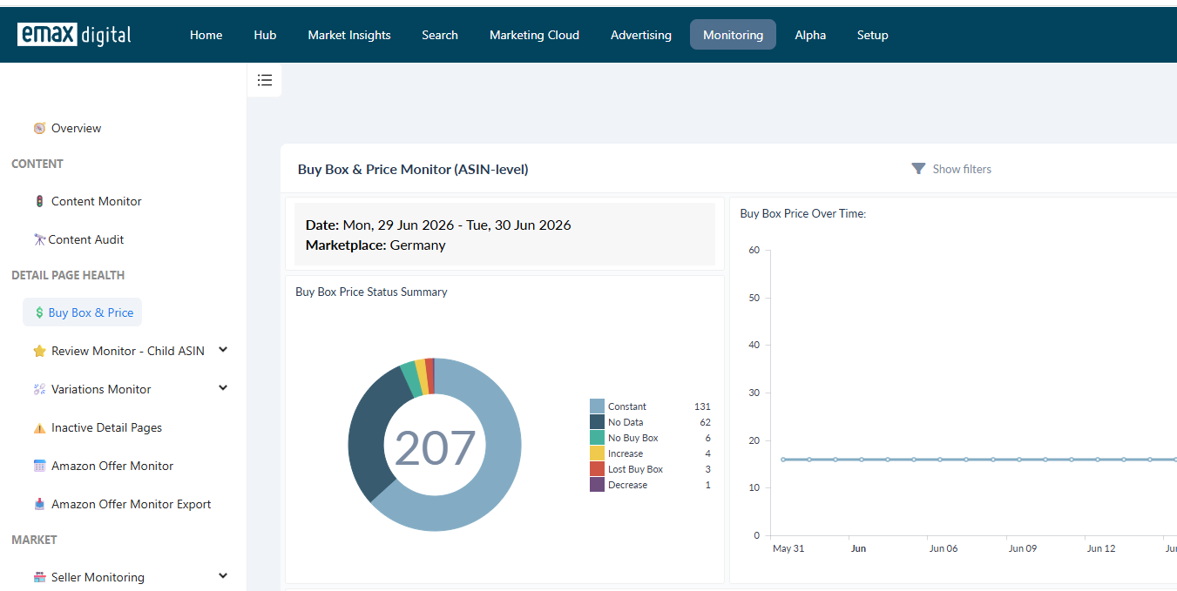
Task: Click the Content Audit telescope icon
Action: click(x=39, y=239)
